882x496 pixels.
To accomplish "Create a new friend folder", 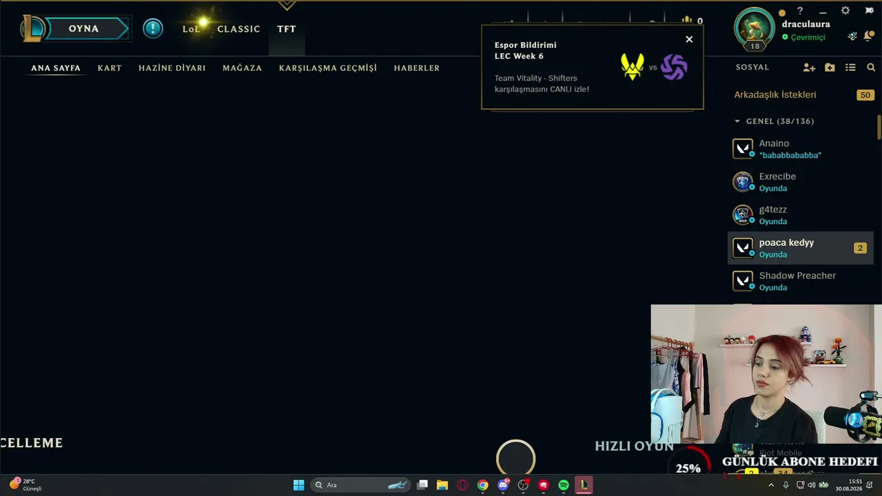I will click(830, 68).
